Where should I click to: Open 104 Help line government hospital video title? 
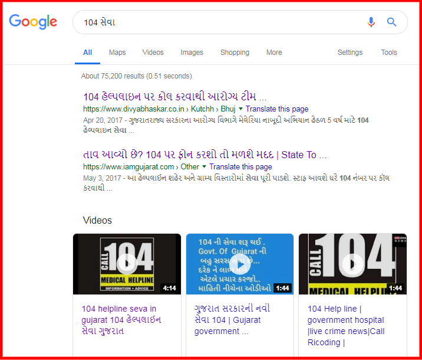coord(346,326)
